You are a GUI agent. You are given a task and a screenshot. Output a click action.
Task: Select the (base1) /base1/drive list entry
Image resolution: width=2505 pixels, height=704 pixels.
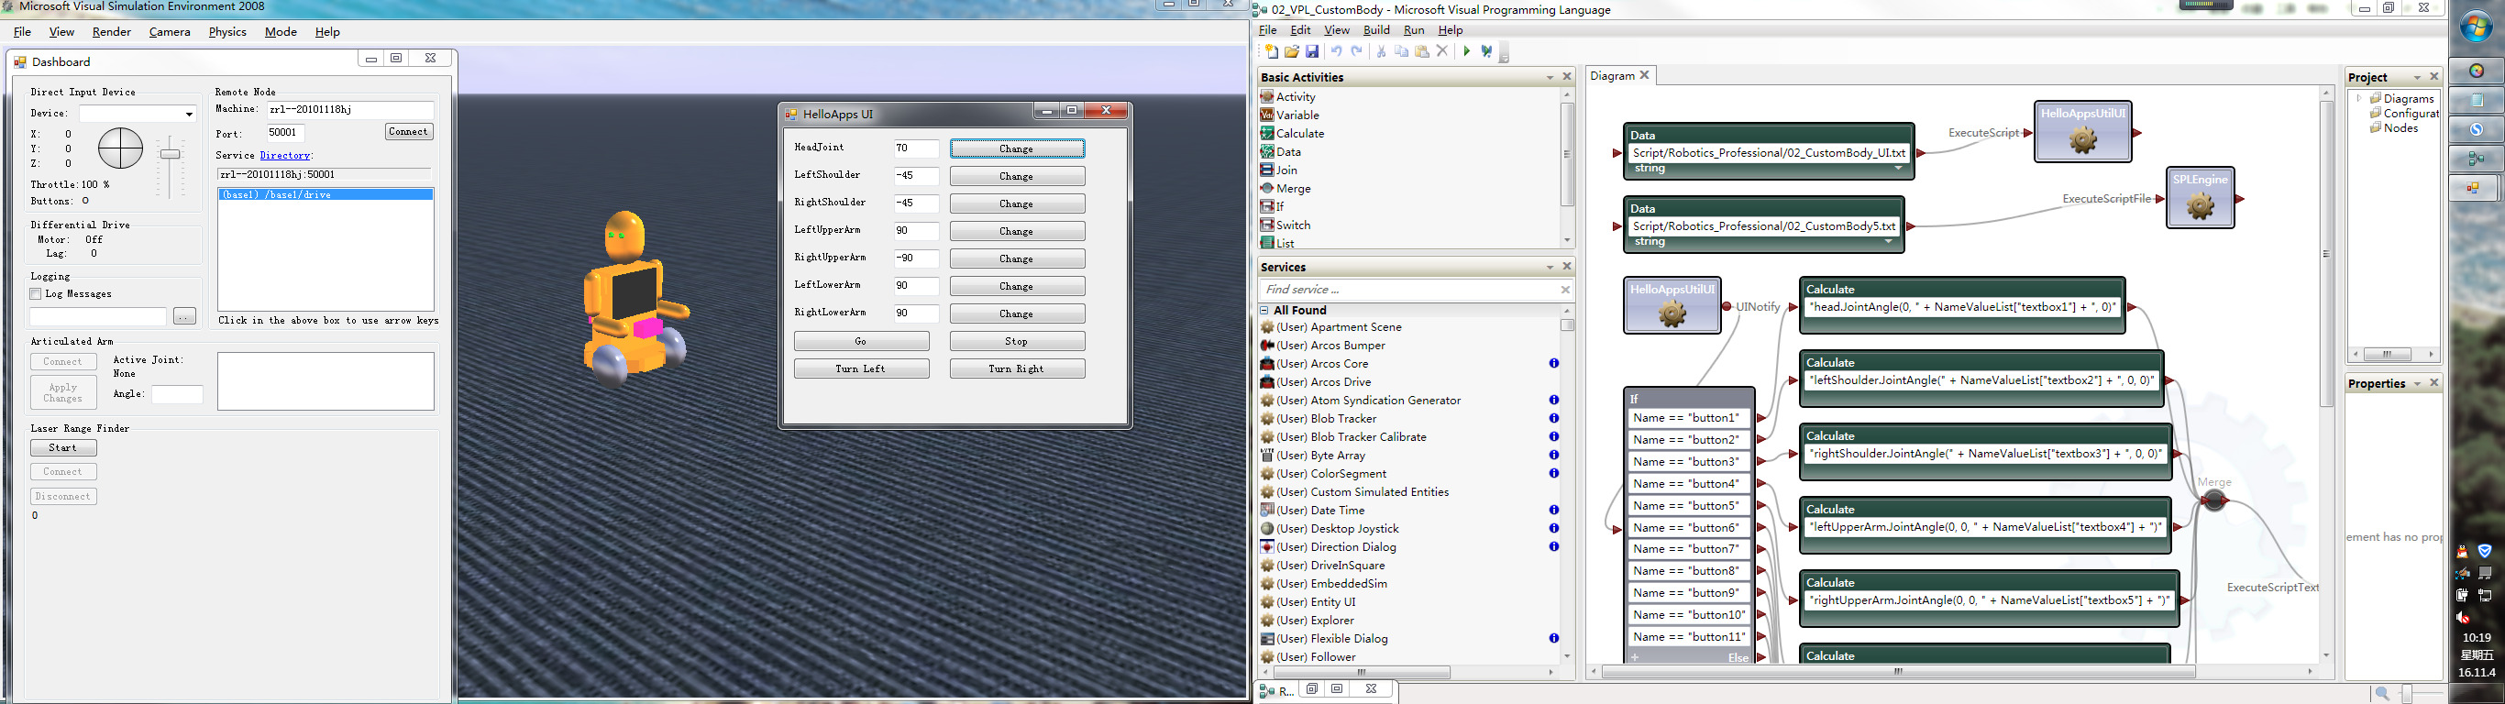point(326,194)
